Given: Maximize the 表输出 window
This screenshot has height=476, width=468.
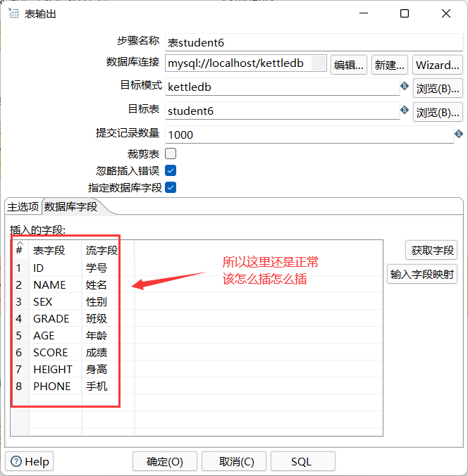Looking at the screenshot, I should tap(405, 13).
